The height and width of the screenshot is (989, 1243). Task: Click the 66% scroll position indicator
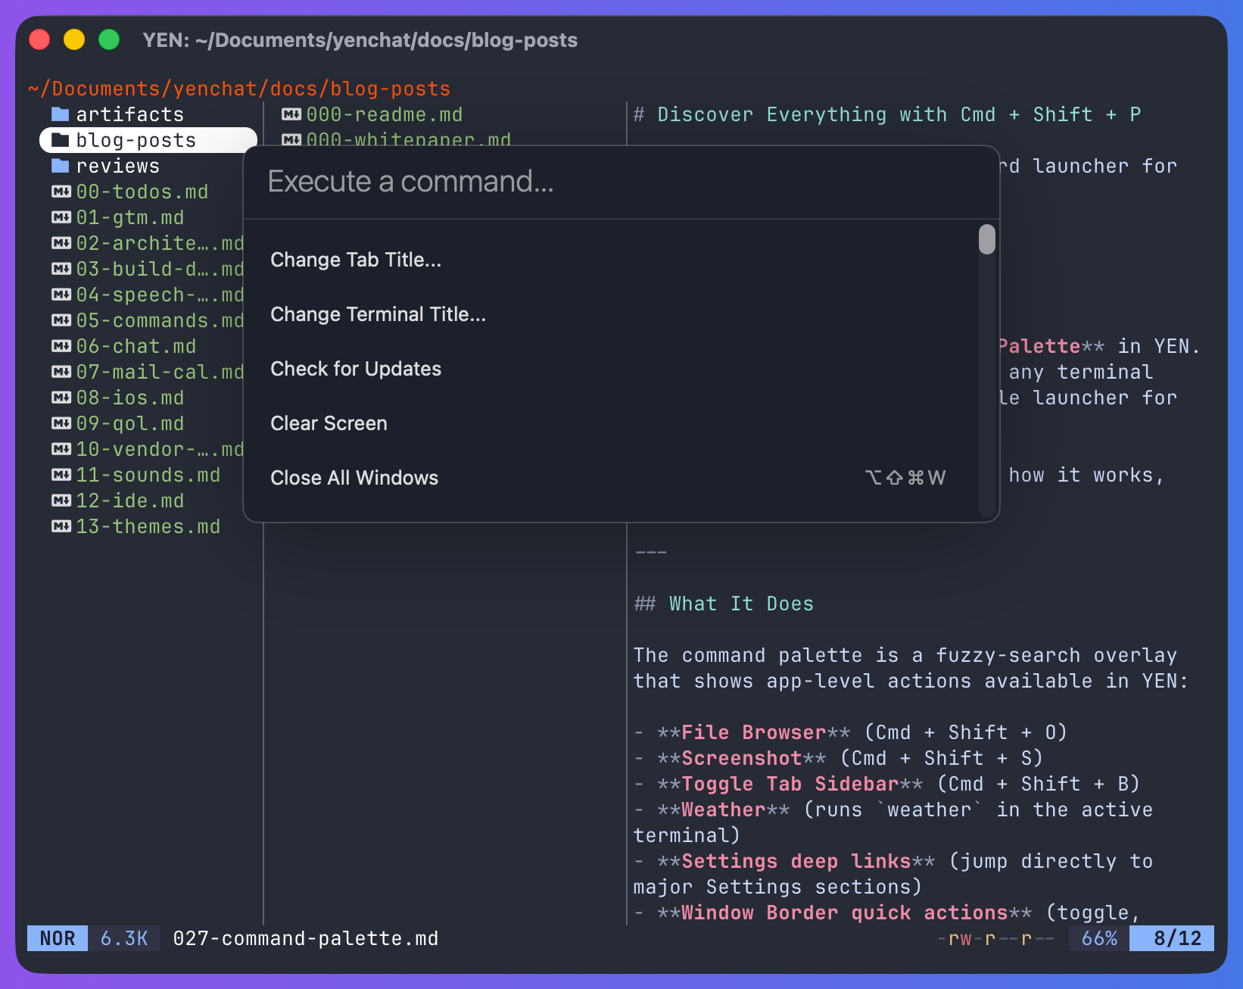pyautogui.click(x=1099, y=938)
